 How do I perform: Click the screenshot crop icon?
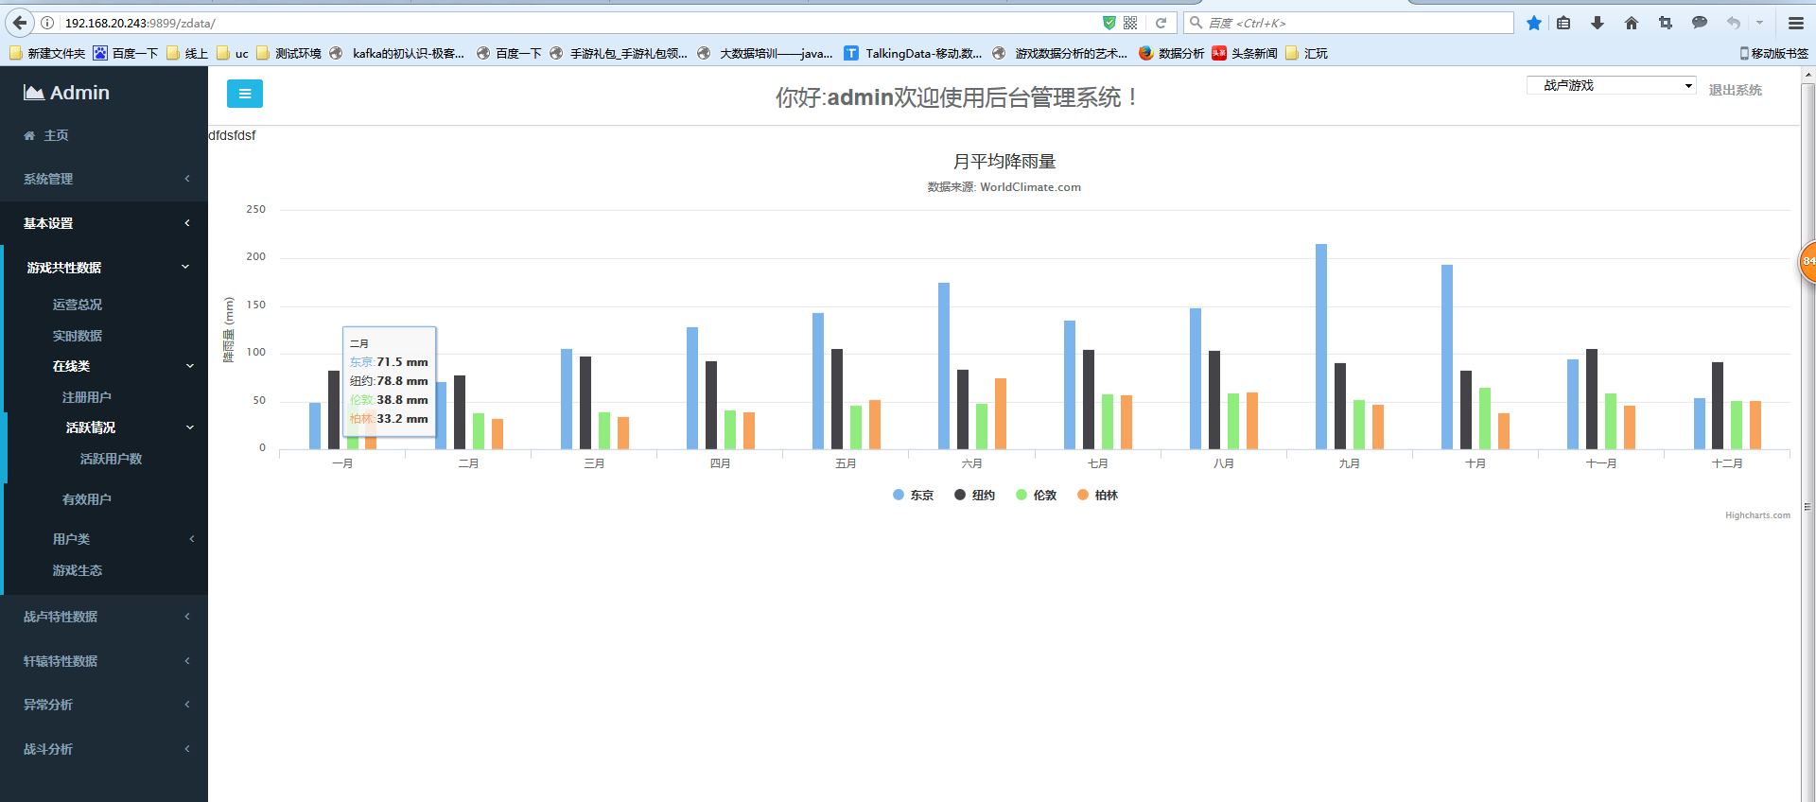pyautogui.click(x=1666, y=23)
